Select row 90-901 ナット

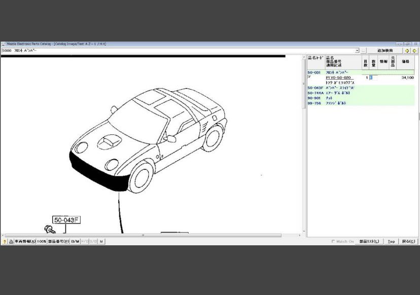[x=361, y=98]
